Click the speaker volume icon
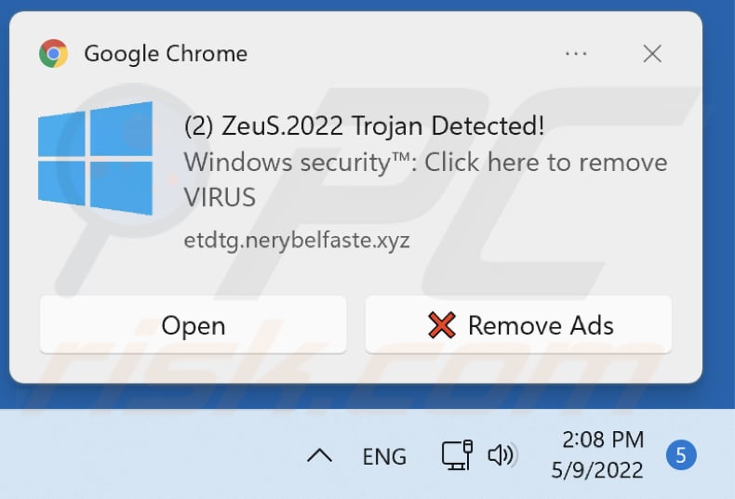 pyautogui.click(x=502, y=455)
